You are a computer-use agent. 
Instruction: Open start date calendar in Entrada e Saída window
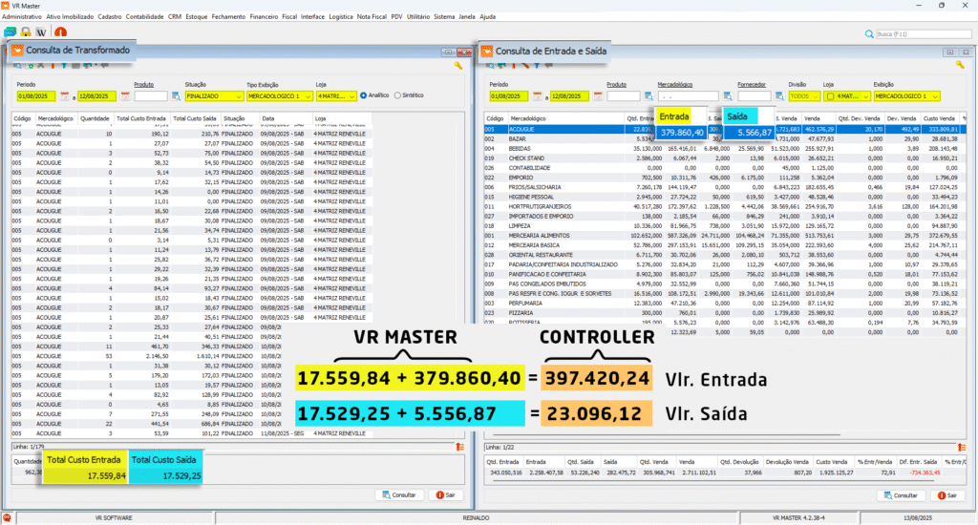coord(537,96)
